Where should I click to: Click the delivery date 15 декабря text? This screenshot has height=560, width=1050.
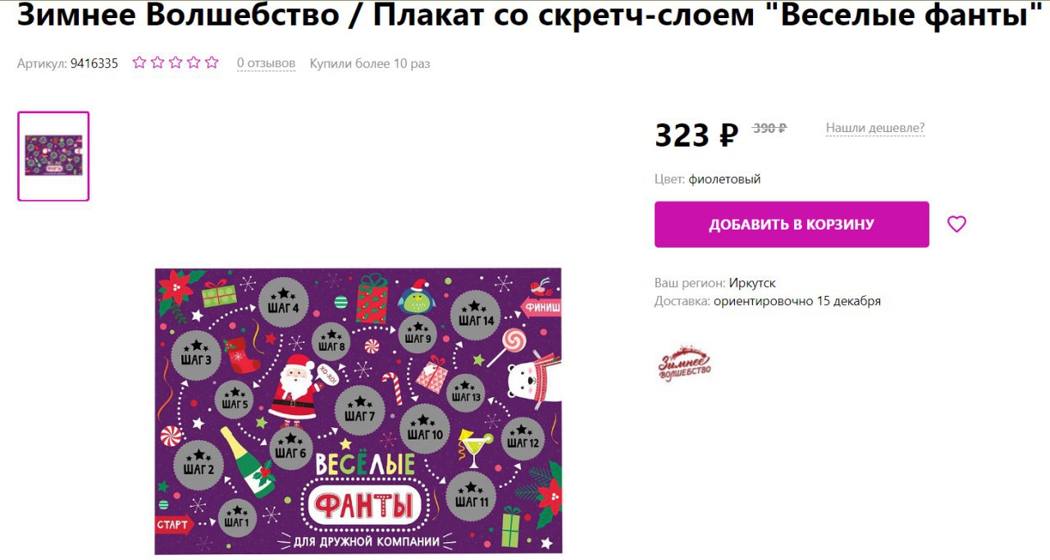click(849, 301)
